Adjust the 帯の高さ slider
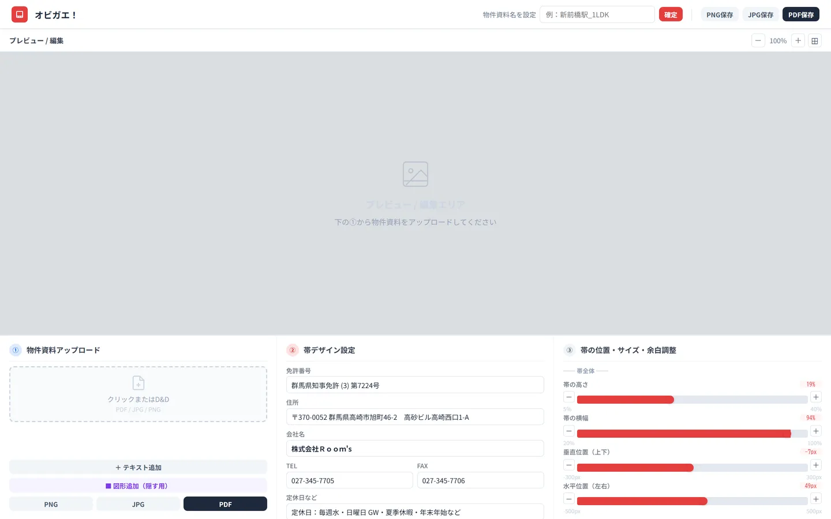Screen dimensions: 831x519 pos(692,400)
